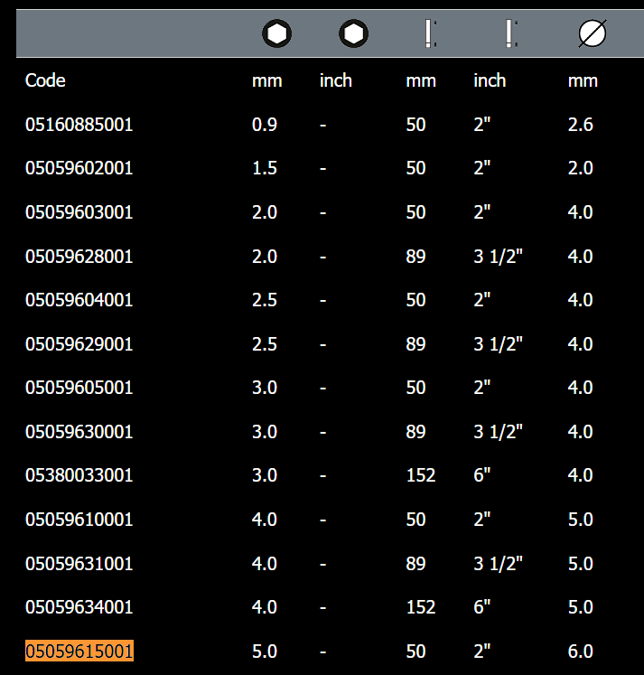Click 89 length in row 05059630001
The height and width of the screenshot is (675, 644).
click(416, 432)
